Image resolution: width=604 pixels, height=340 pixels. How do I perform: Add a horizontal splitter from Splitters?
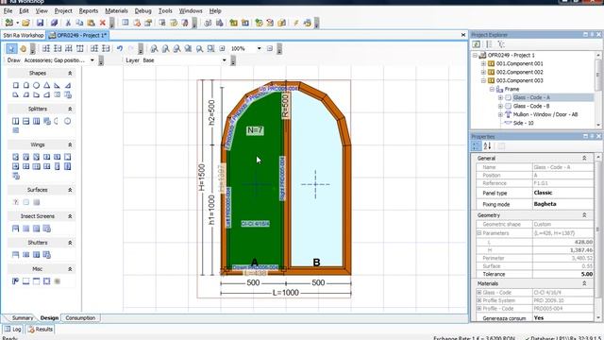coord(25,121)
